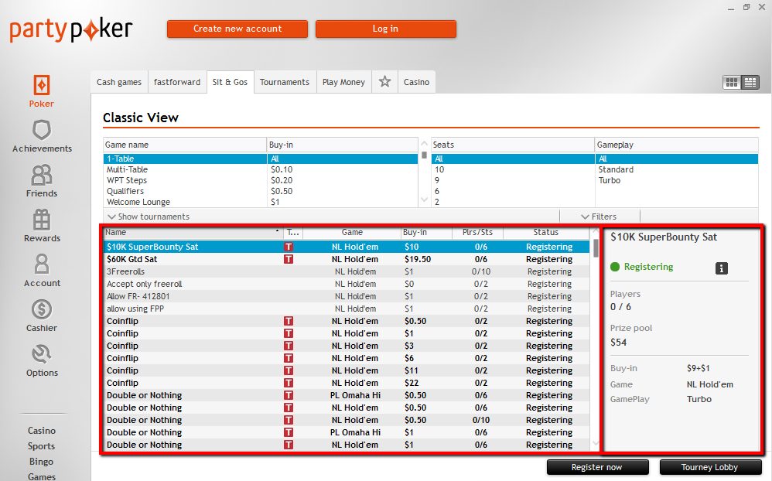Select $60K Gtd Sat tournament
Viewport: 772px width, 481px height.
click(347, 259)
